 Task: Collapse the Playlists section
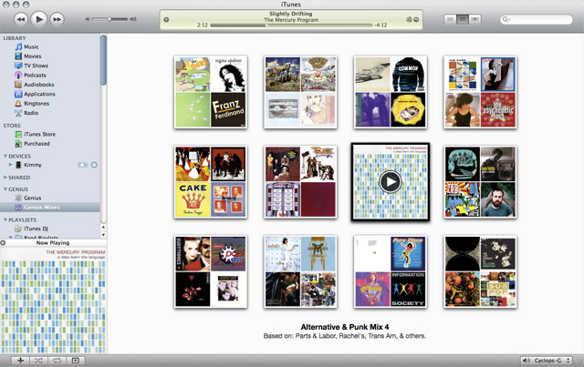click(5, 219)
